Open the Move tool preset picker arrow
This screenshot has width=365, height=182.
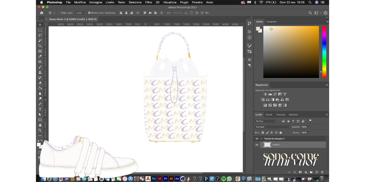[x=54, y=13]
